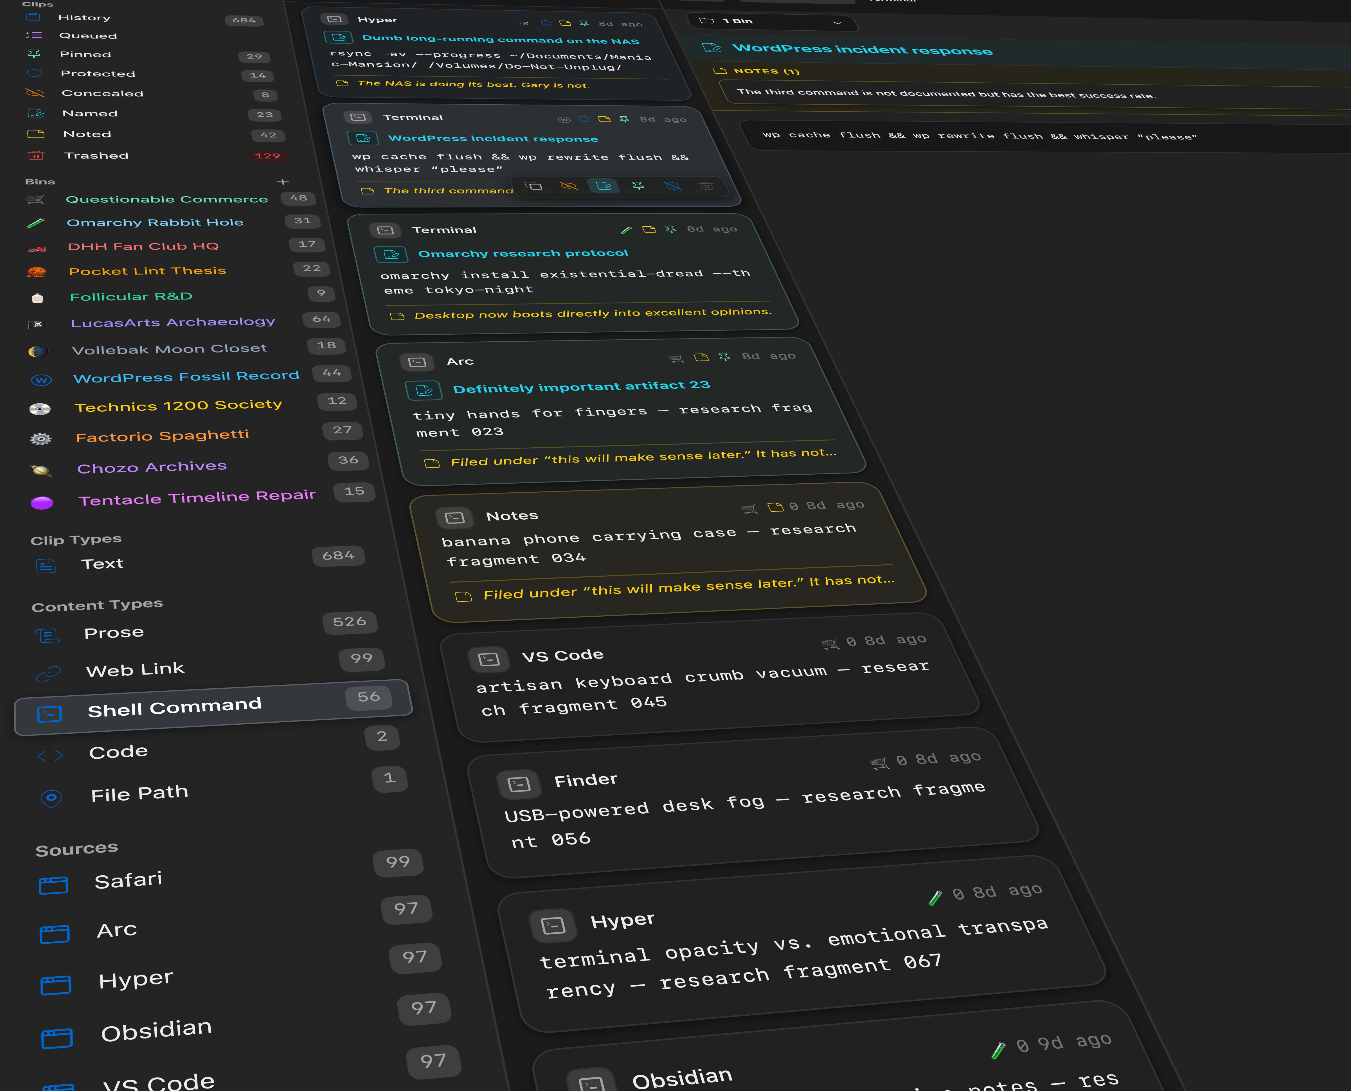Click the green pin icon on the Arc card
The width and height of the screenshot is (1351, 1091).
[x=724, y=357]
